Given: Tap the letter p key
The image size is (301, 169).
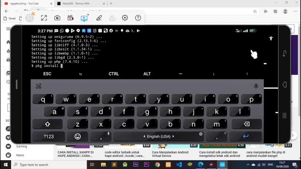Looking at the screenshot, I should pos(252,99).
